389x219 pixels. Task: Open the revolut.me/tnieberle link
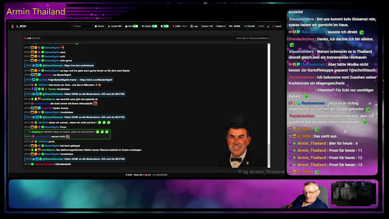pyautogui.click(x=79, y=65)
